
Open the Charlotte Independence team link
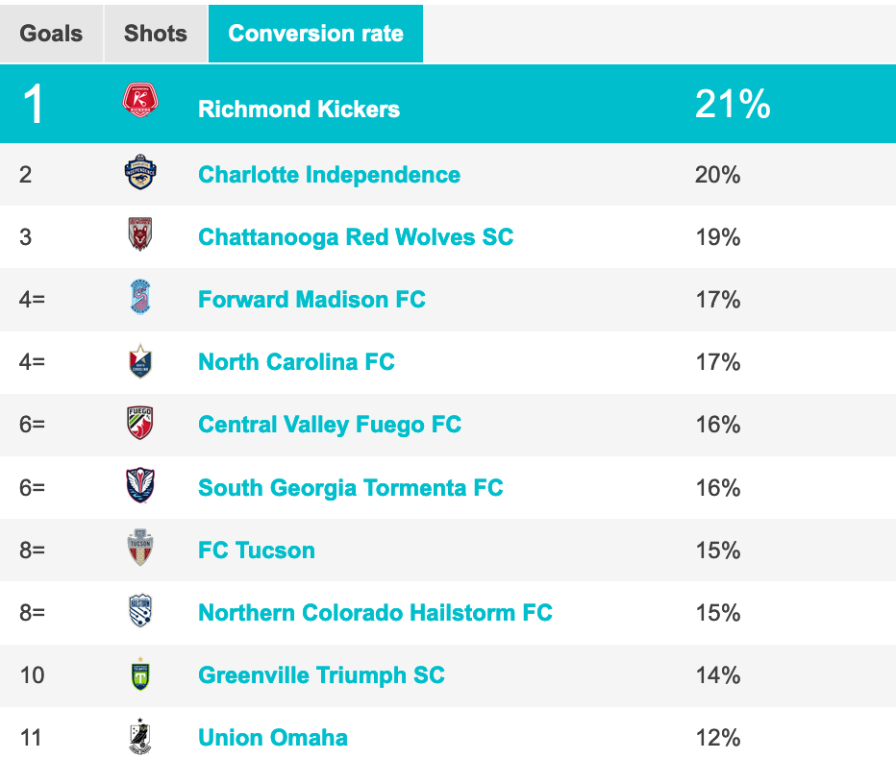pyautogui.click(x=329, y=175)
